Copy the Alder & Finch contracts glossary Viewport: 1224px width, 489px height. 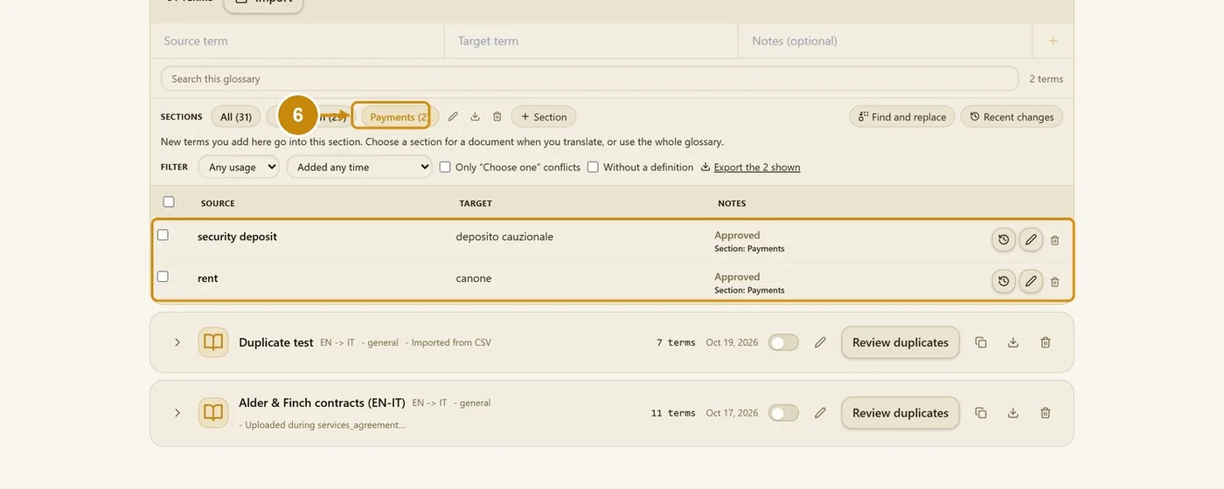pos(981,413)
